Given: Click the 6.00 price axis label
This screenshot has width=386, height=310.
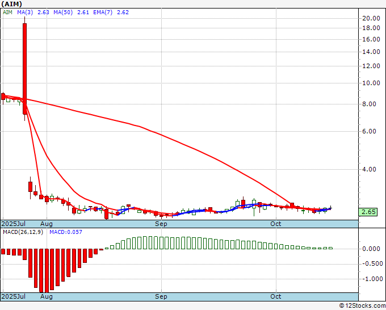Looking at the screenshot, I should (x=370, y=131).
